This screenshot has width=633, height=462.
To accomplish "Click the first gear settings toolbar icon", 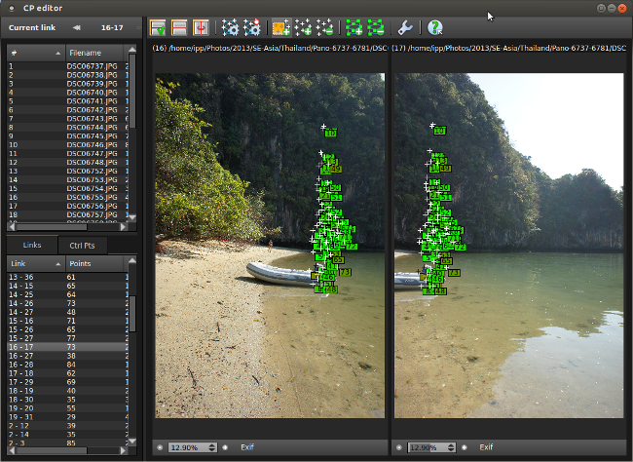I will (x=230, y=28).
